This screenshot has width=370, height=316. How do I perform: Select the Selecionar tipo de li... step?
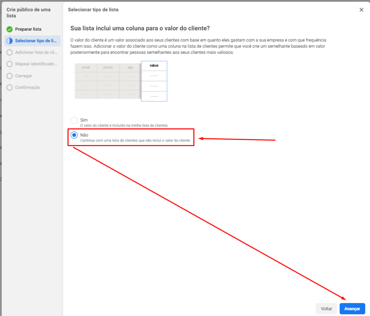[x=32, y=41]
